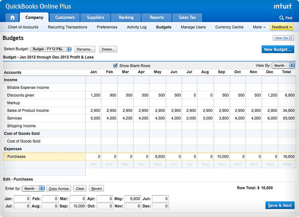
Task: Open Manage Users
Action: coord(193,27)
